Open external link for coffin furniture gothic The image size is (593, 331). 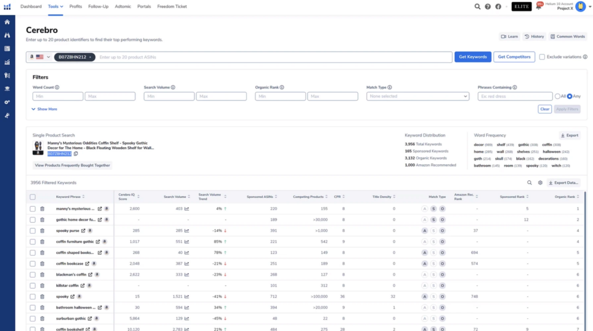[x=97, y=241]
